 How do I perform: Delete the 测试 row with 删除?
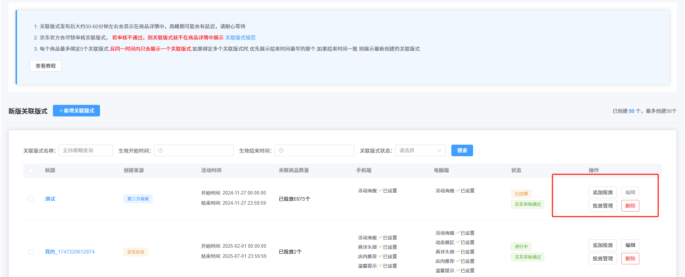pos(630,206)
